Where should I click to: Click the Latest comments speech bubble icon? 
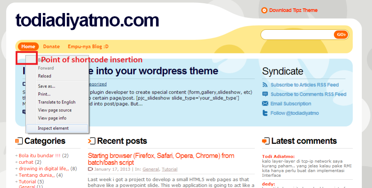266,141
